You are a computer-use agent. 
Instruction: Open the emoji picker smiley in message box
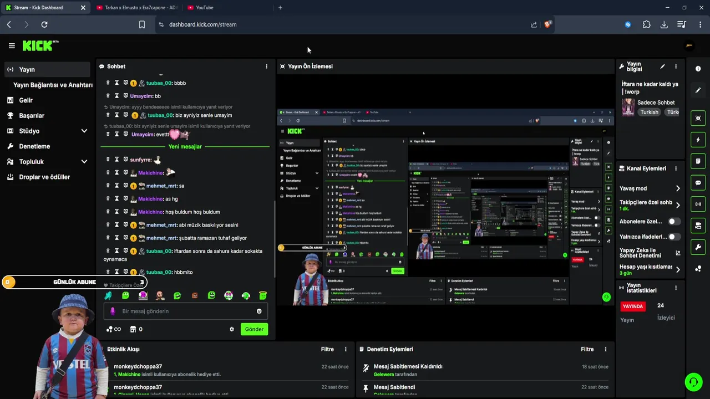click(259, 311)
